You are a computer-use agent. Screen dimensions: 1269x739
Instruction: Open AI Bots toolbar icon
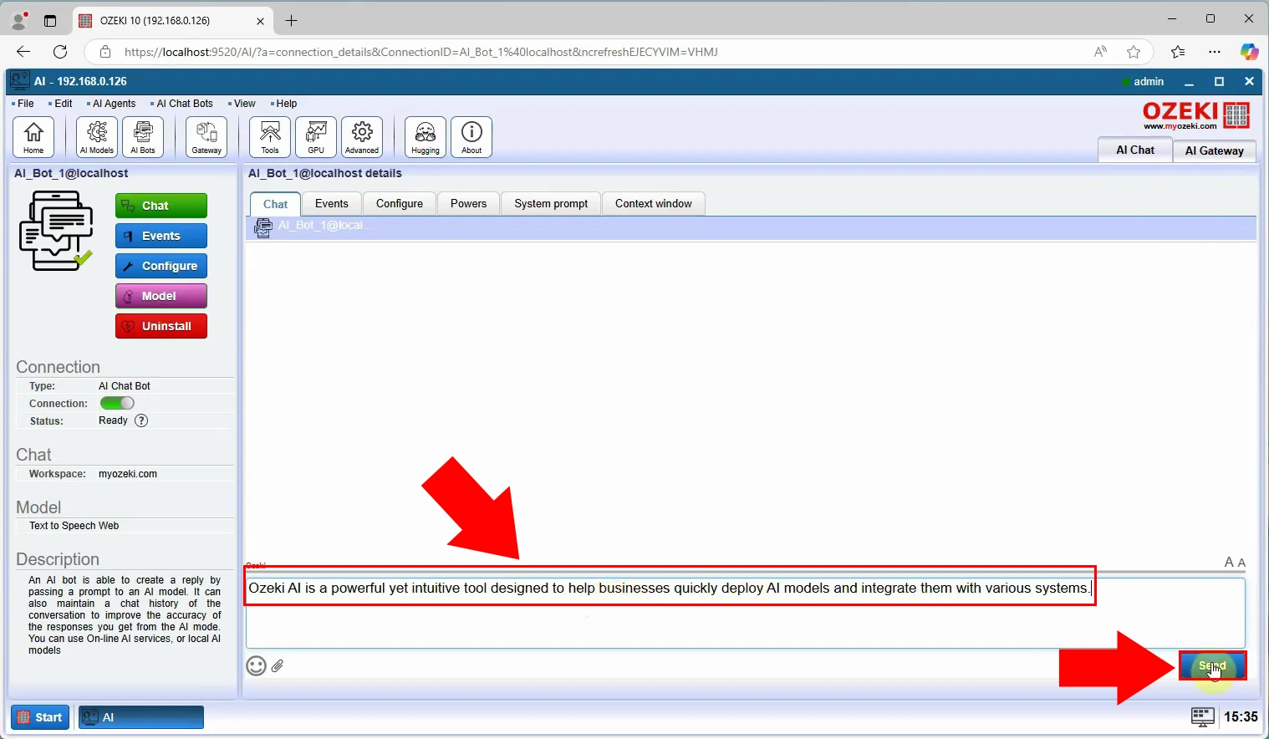coord(143,137)
